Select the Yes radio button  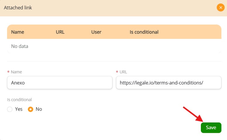[10, 109]
